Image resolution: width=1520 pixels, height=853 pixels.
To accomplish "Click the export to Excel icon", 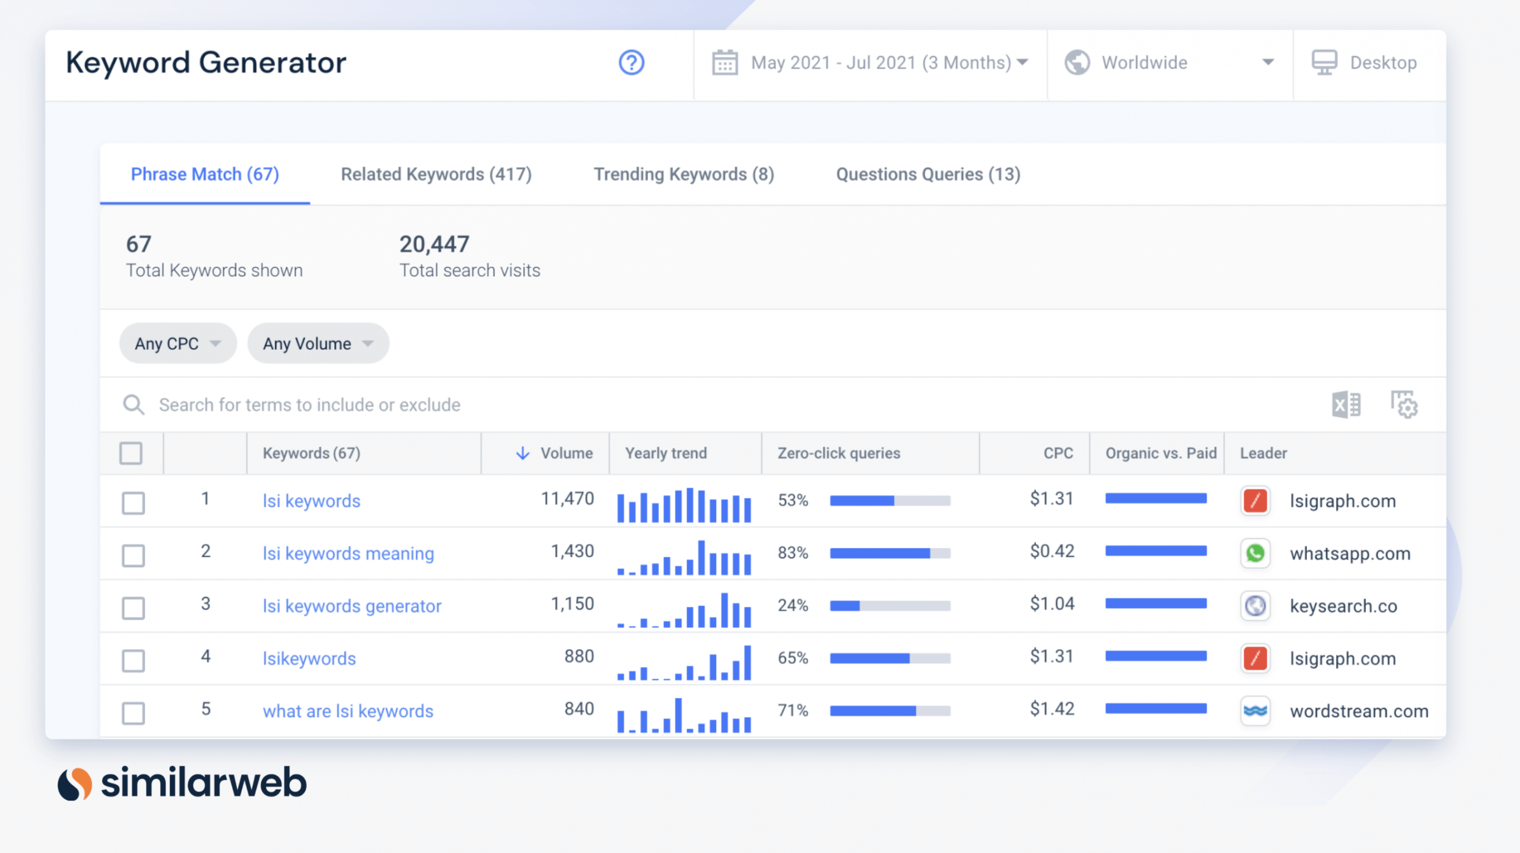I will pos(1347,404).
